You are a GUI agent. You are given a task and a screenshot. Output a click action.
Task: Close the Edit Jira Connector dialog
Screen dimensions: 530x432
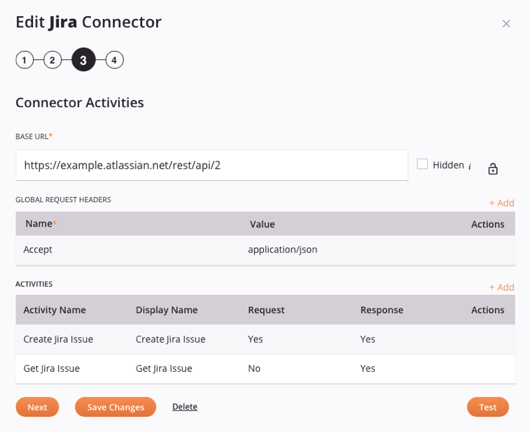tap(506, 24)
